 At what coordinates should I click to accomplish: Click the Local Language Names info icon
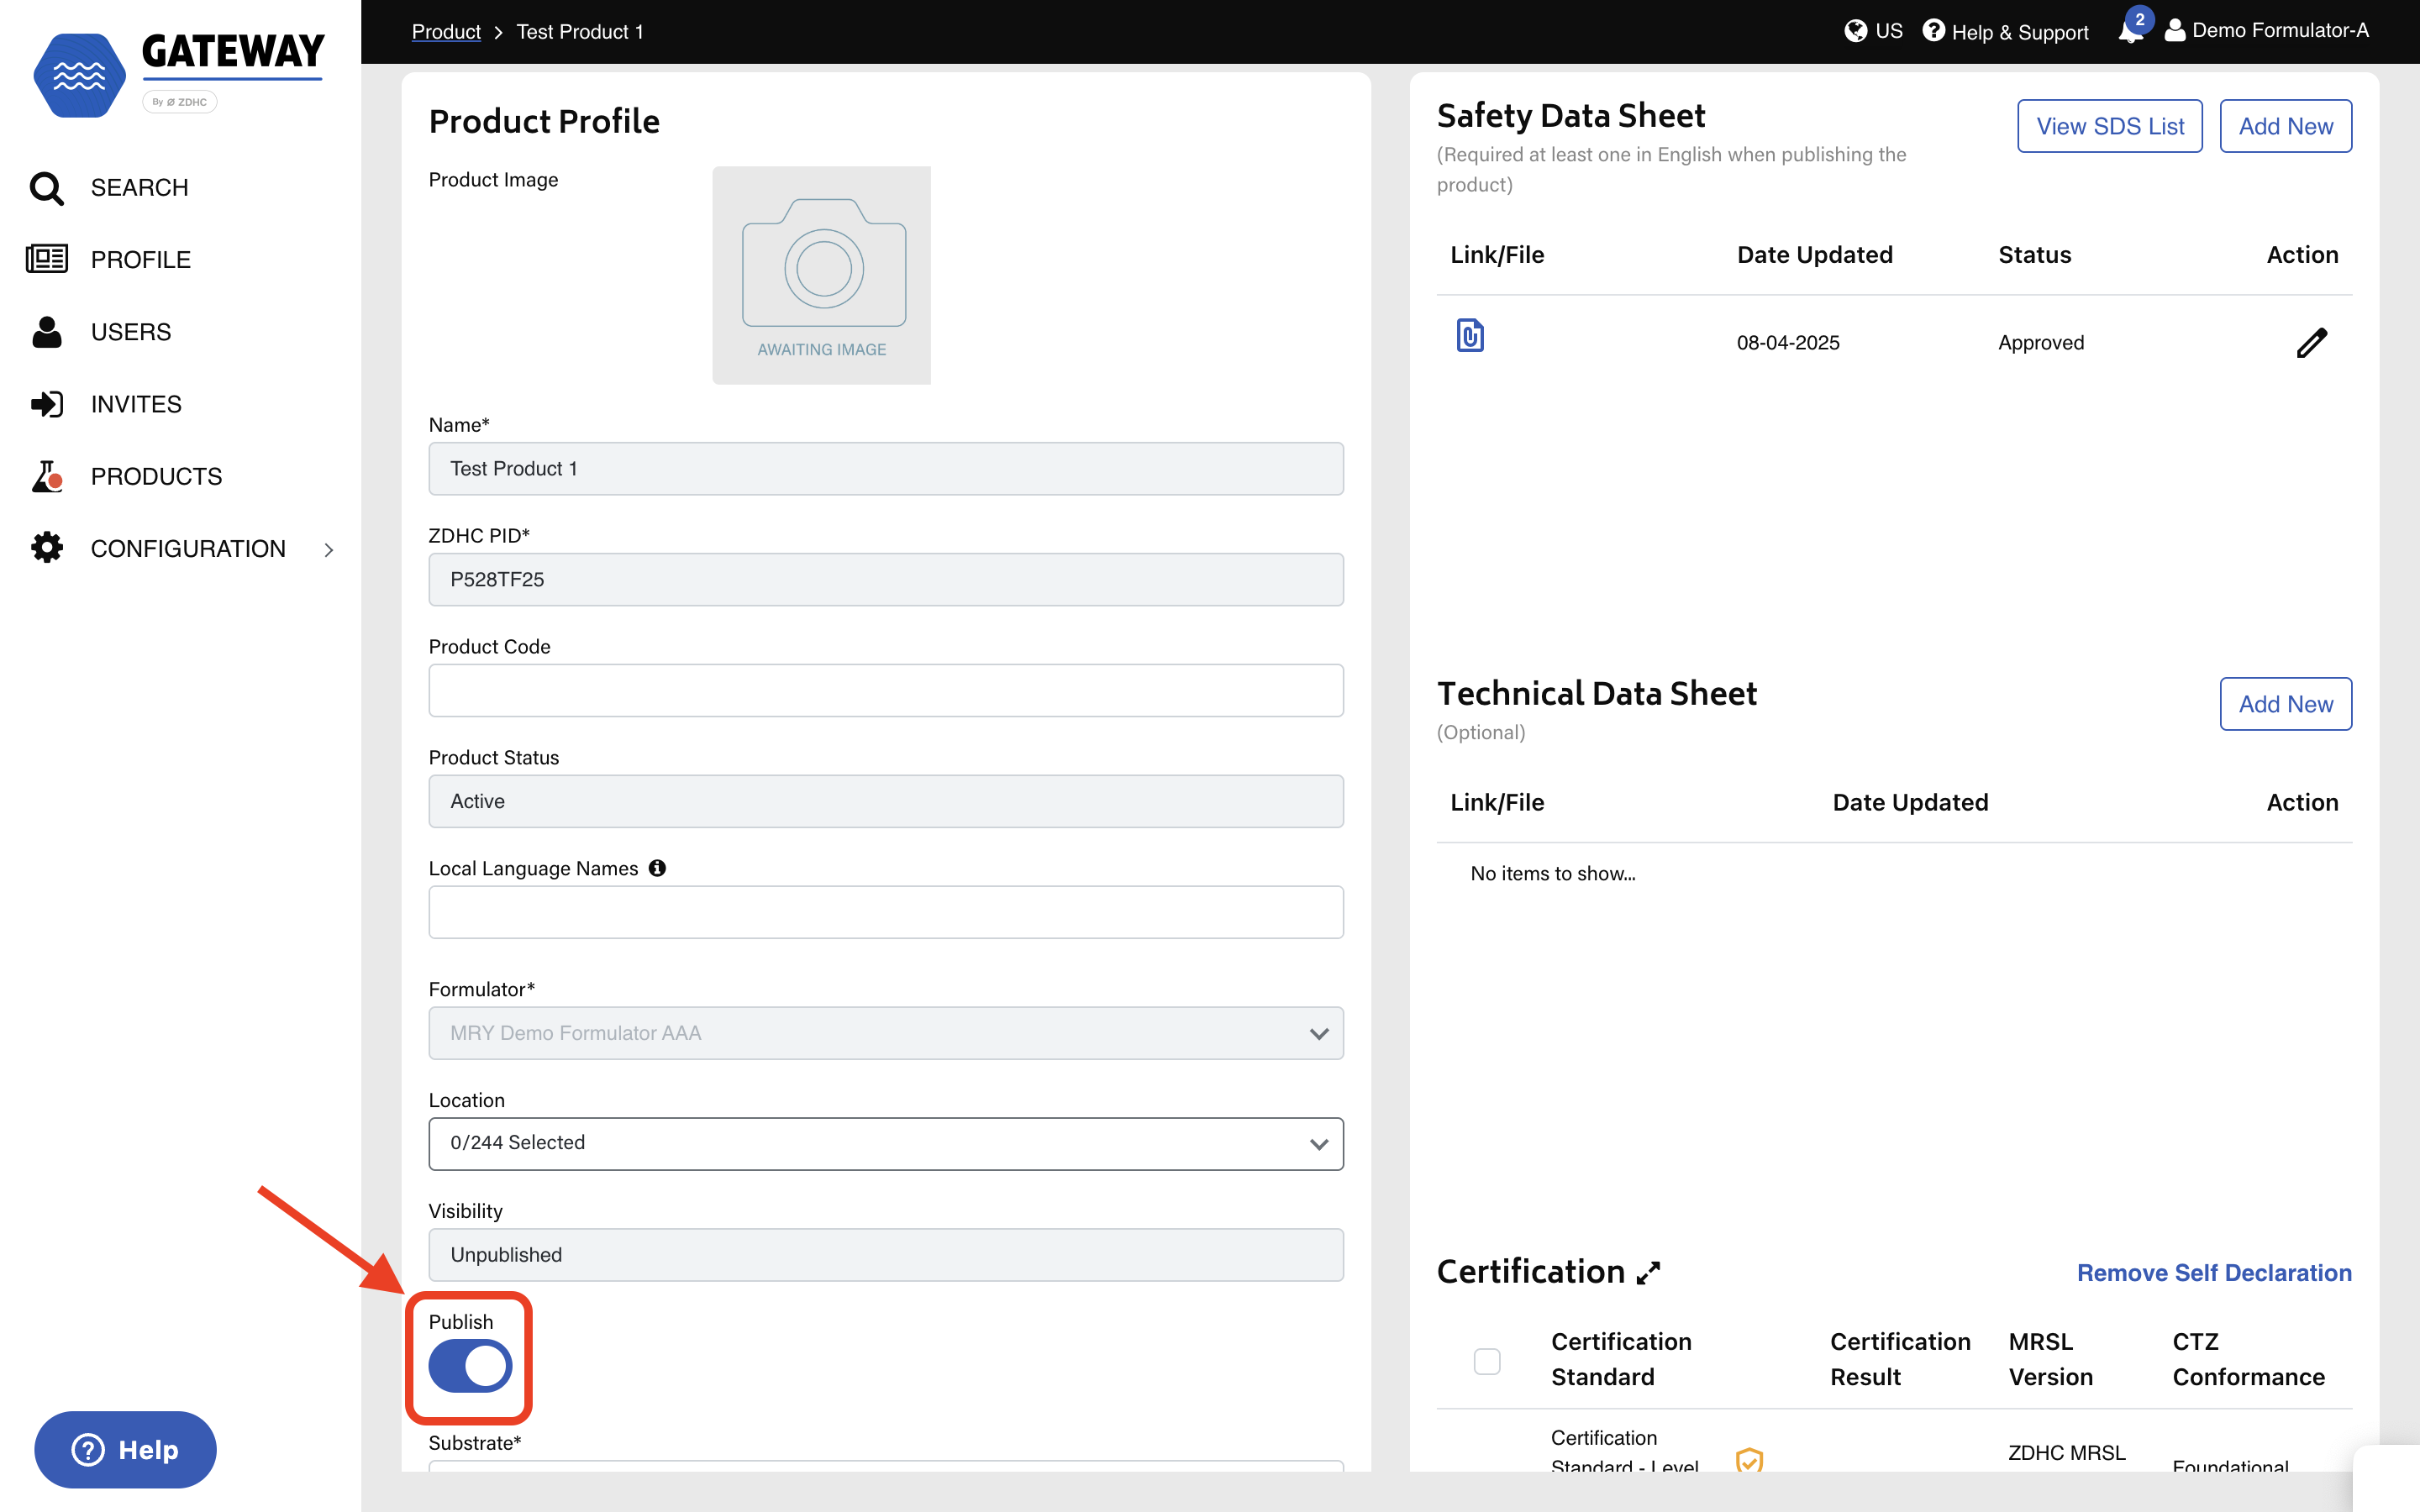(657, 868)
